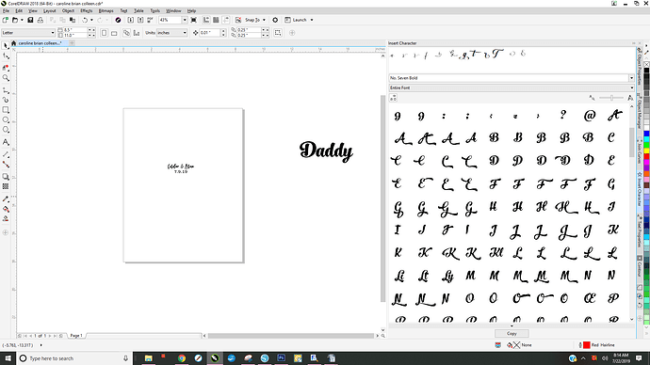650x365 pixels.
Task: Adjust the character zoom slider
Action: (x=611, y=98)
